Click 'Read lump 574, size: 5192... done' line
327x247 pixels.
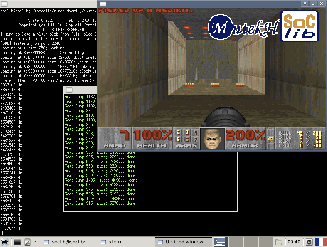[x=100, y=185]
